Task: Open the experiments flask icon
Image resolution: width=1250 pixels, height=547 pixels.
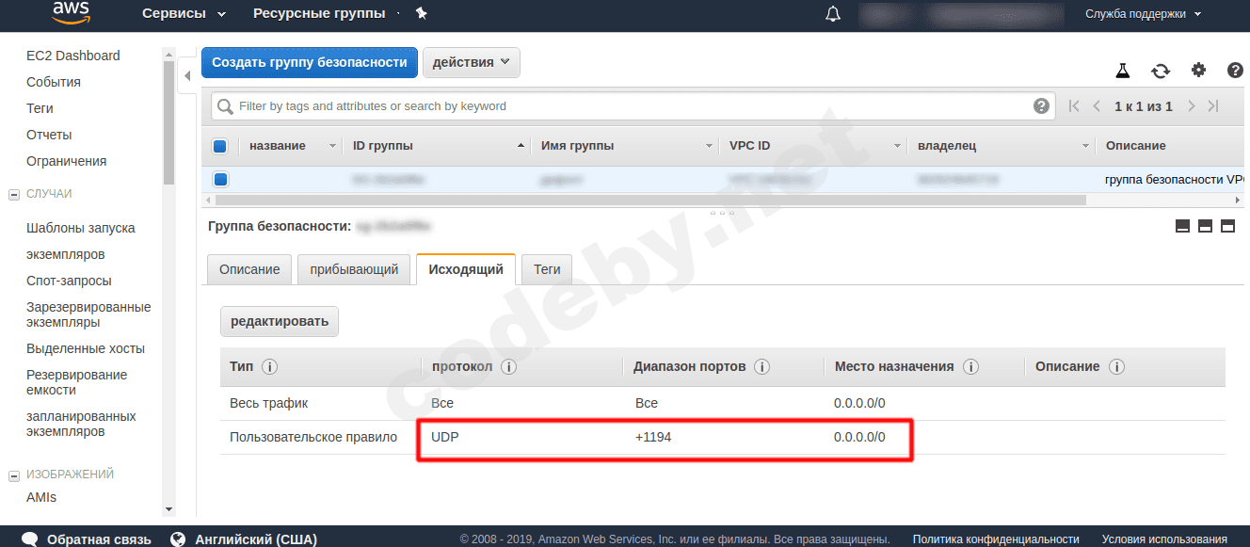Action: pyautogui.click(x=1122, y=71)
